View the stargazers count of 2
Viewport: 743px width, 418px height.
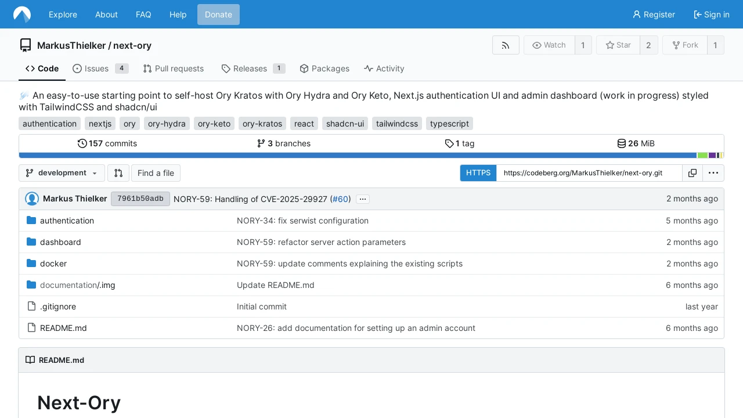(649, 45)
